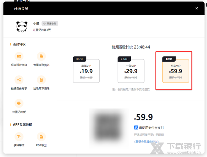Click the blurred payment QR code
The height and width of the screenshot is (157, 207).
click(x=109, y=127)
